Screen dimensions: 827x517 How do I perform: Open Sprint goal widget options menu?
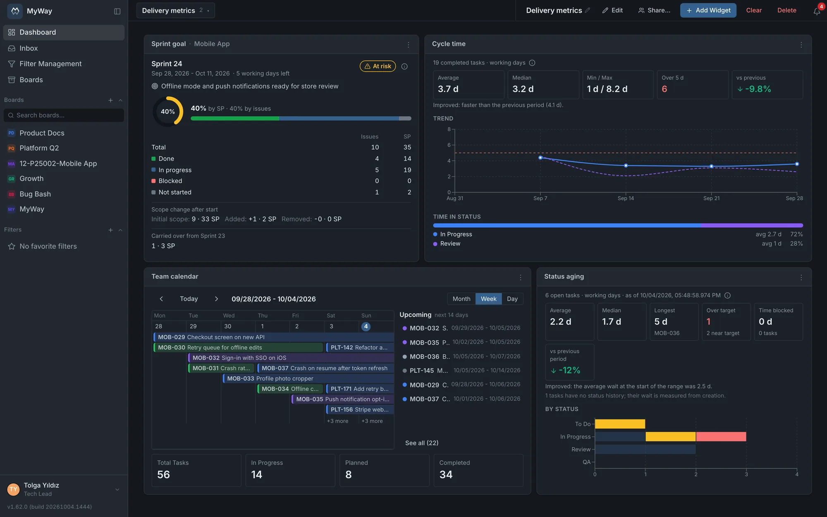pyautogui.click(x=409, y=44)
